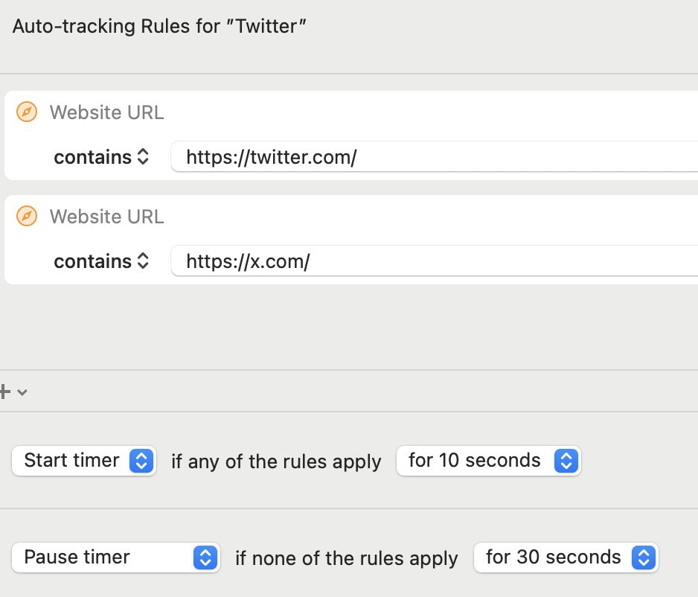
Task: Change the "for 10 seconds" delay dropdown
Action: [x=488, y=461]
